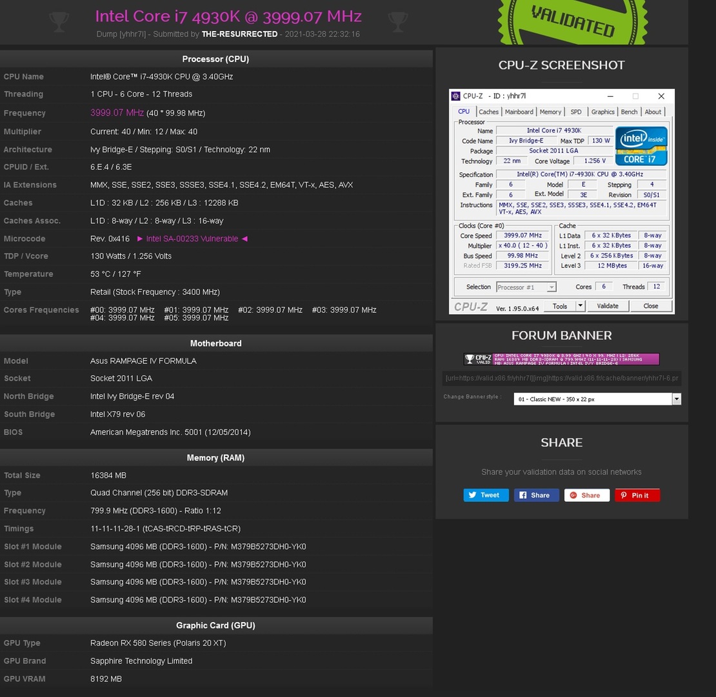
Task: Click the Graphic Card (GPU) section header
Action: 215,625
